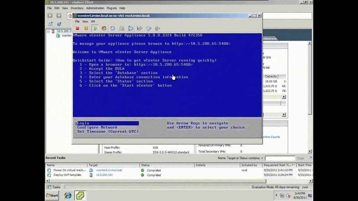Open the Snapshot Manager icon
The height and width of the screenshot is (201, 358).
(x=131, y=28)
